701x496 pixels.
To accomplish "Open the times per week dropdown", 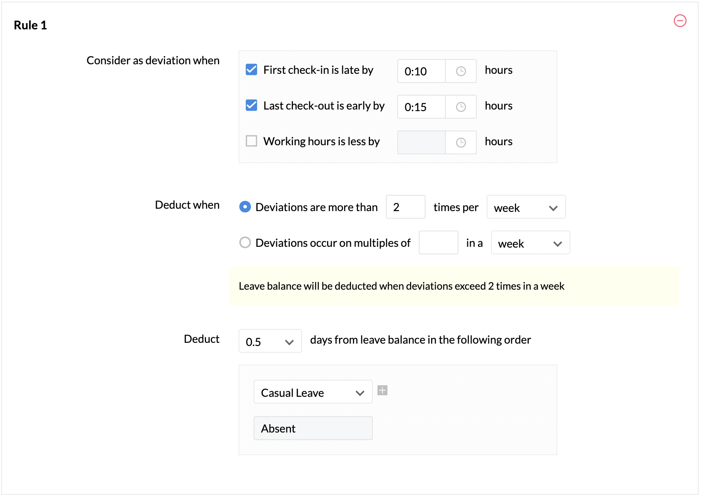I will coord(526,207).
